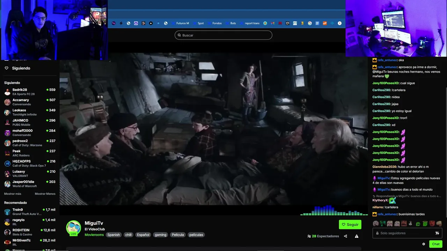This screenshot has height=251, width=447.
Task: Open the Futuros M bookmarks folder
Action: (180, 23)
